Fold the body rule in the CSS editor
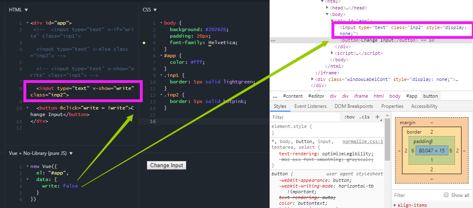The width and height of the screenshot is (473, 208). point(161,23)
